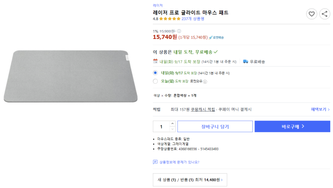The image size is (333, 188).
Task: Select 내일(화) 9/17 delivery option
Action: tap(156, 73)
